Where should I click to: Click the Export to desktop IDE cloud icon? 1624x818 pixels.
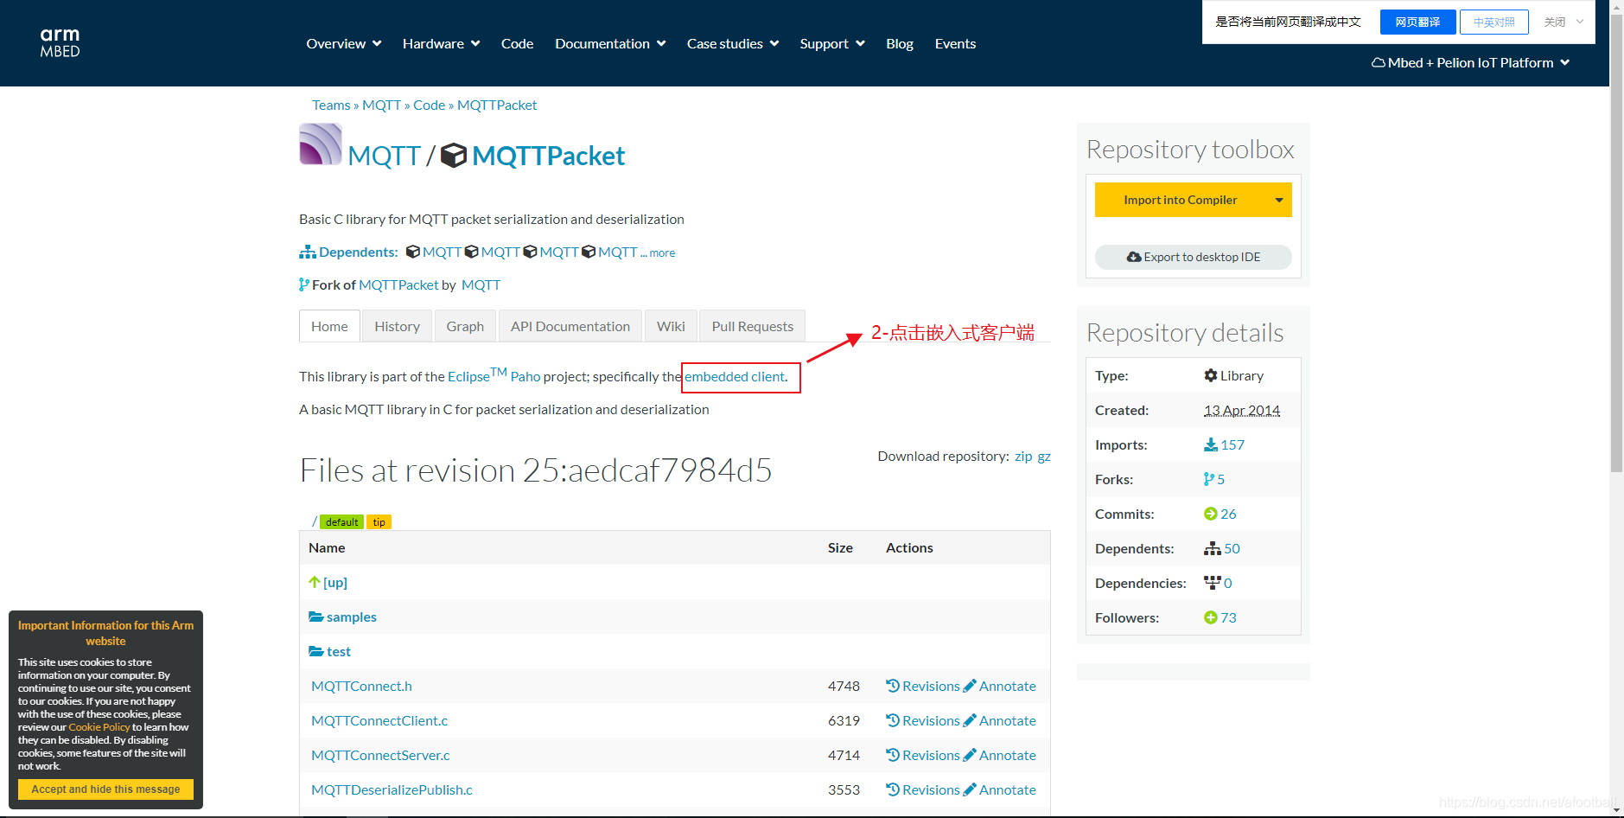click(x=1133, y=257)
